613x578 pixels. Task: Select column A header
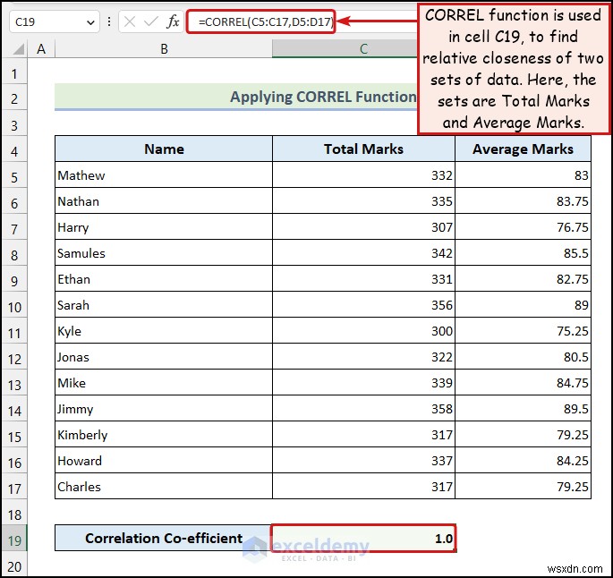point(41,49)
